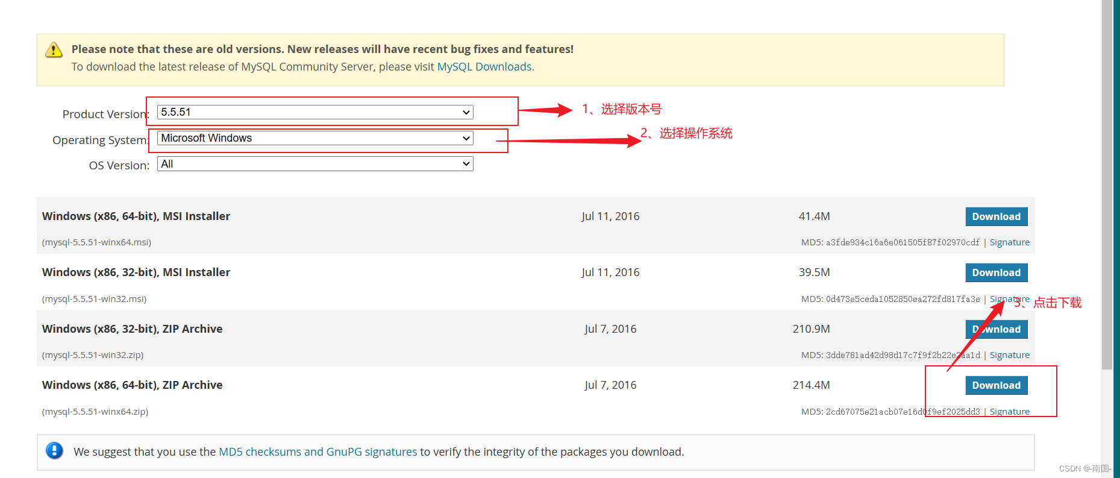Click the Product Version label
Viewport: 1120px width, 478px height.
[x=105, y=114]
